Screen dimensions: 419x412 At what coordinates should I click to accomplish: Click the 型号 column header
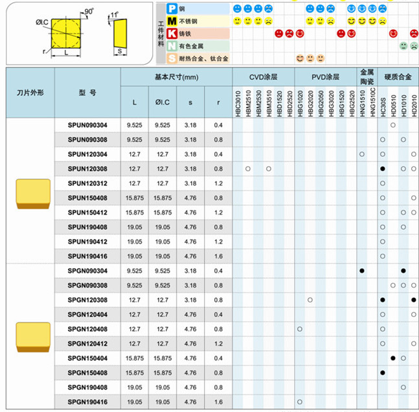tap(87, 93)
